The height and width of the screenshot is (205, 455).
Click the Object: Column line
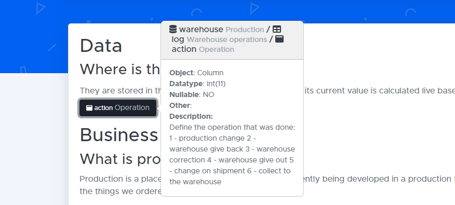[196, 73]
